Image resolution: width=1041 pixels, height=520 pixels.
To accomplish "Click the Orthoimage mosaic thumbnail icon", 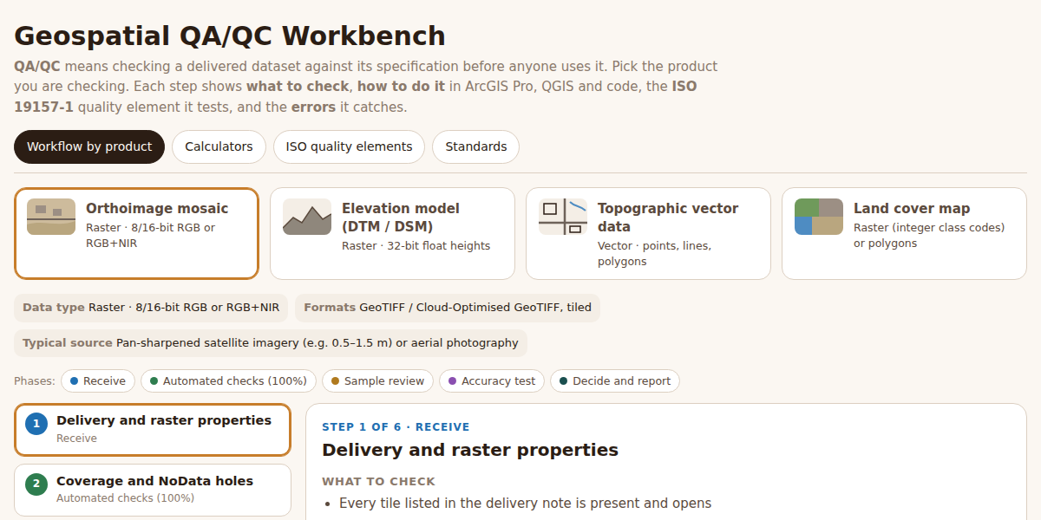I will [x=51, y=217].
